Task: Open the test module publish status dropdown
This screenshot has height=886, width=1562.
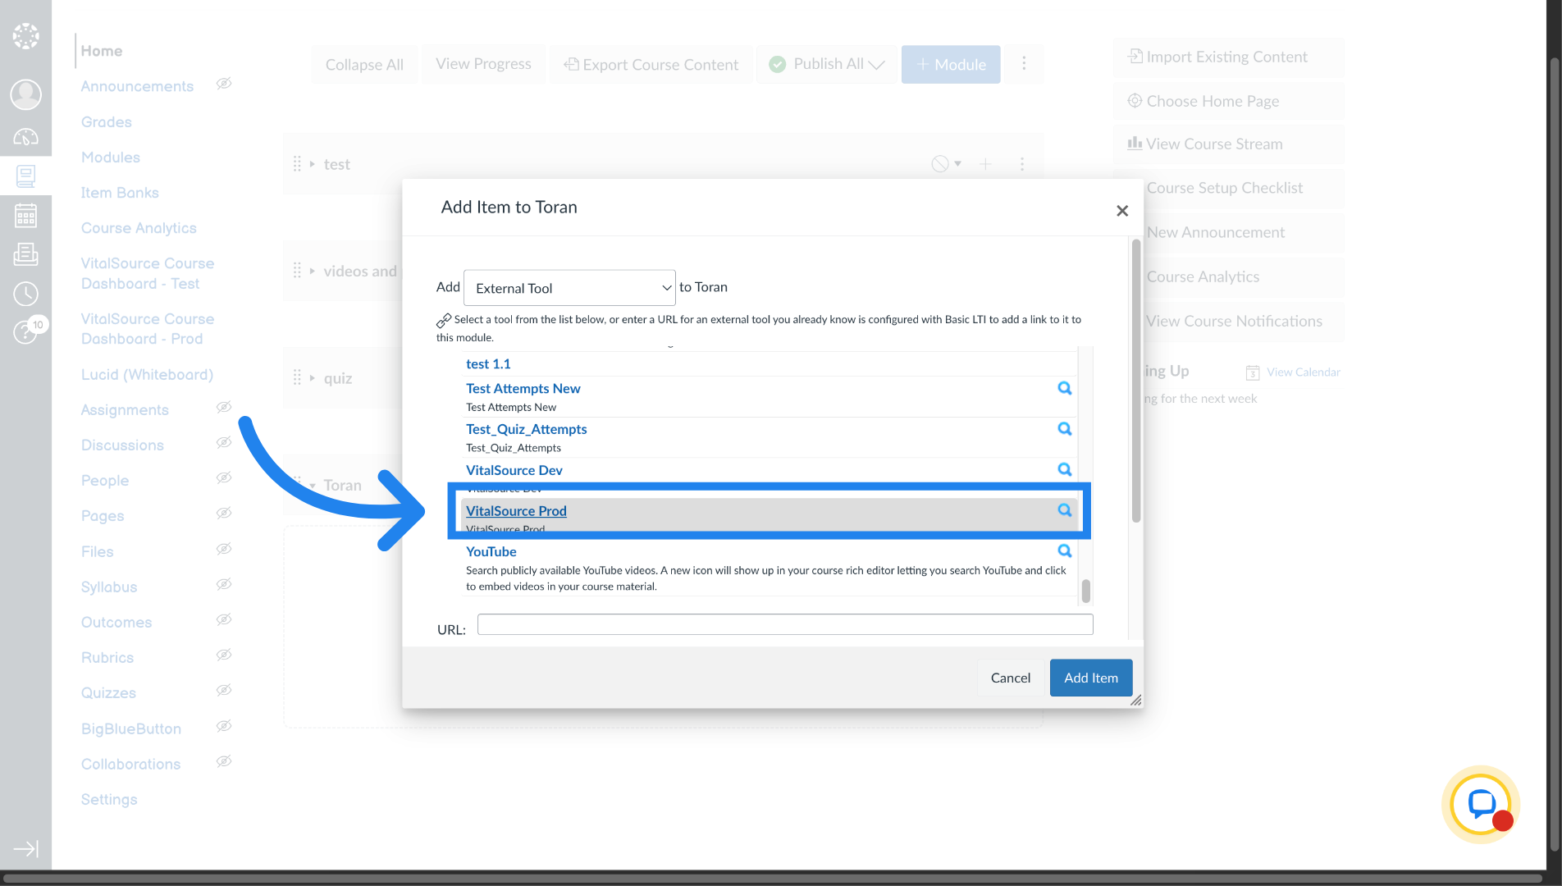Action: (946, 164)
